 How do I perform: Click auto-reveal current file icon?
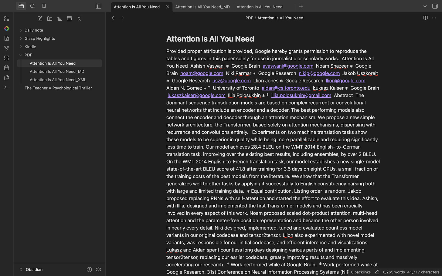(69, 19)
